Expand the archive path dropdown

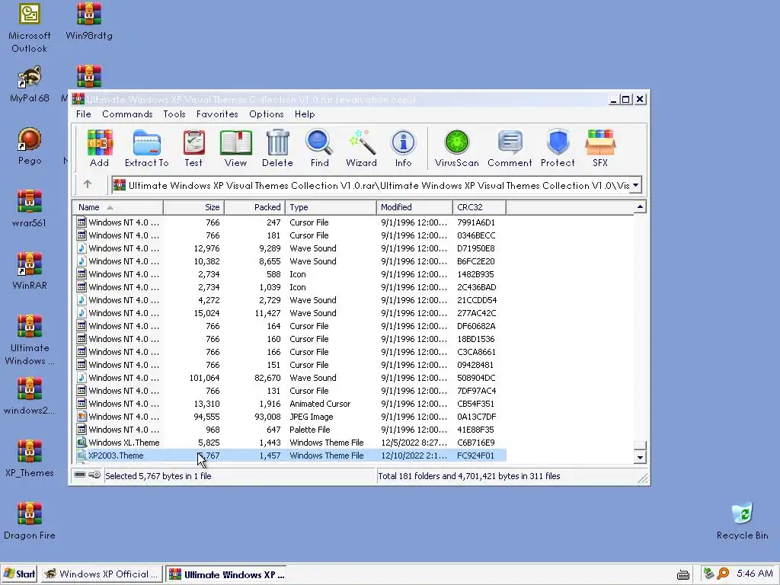point(636,185)
